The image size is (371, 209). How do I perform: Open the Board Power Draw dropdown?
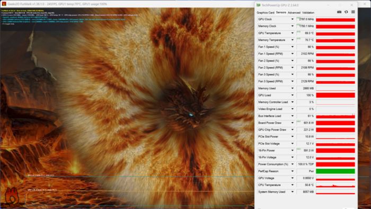292,123
